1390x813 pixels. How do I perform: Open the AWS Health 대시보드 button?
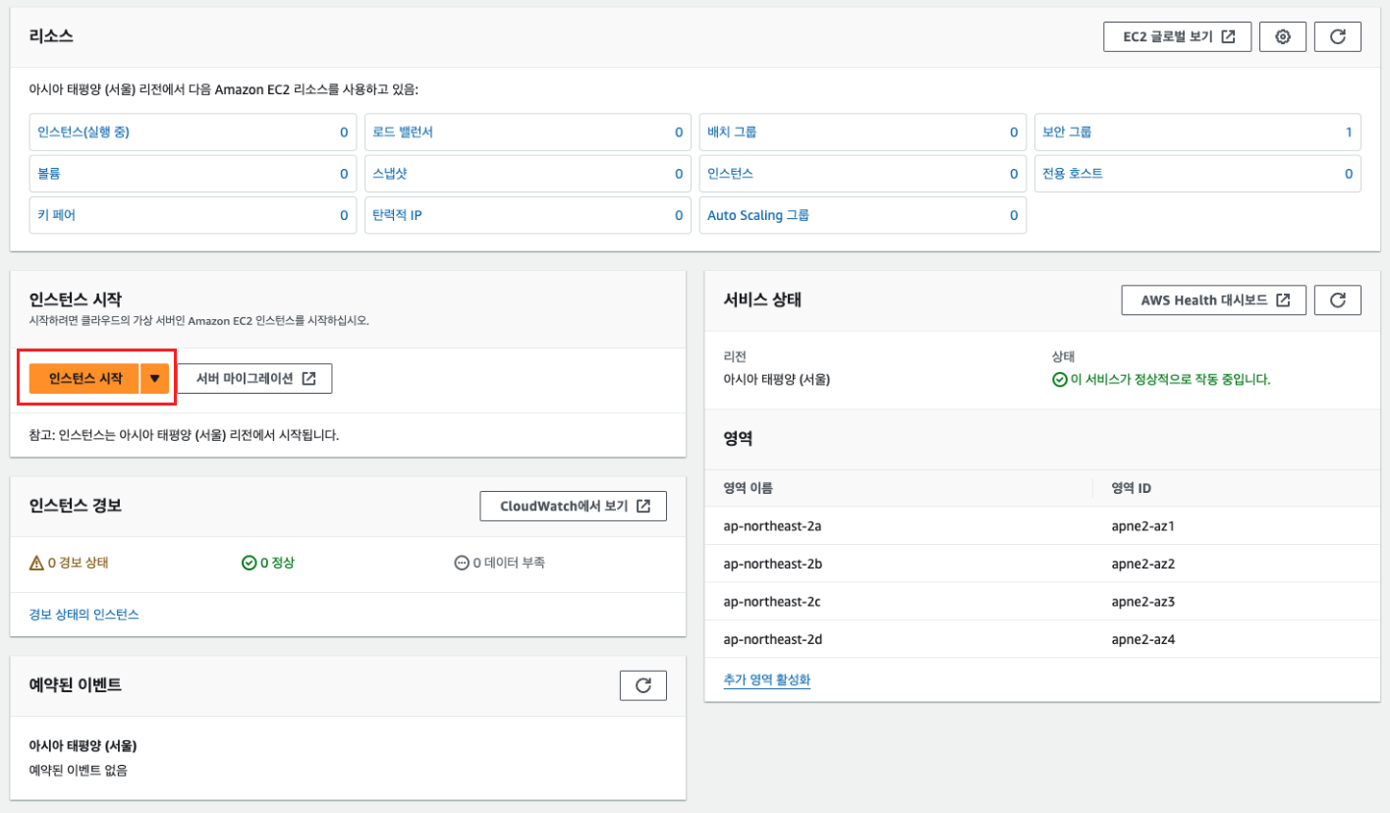pyautogui.click(x=1213, y=300)
